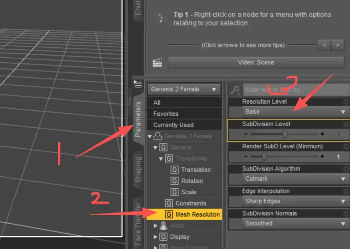The width and height of the screenshot is (350, 249).
Task: Click the G icon beside Transforms
Action: [x=169, y=158]
